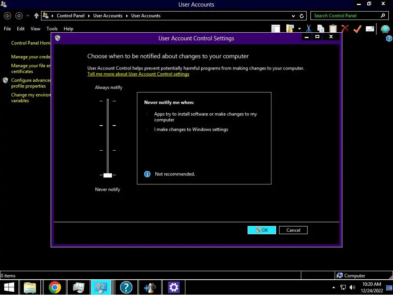Click the envelope mail icon in toolbar
Screen dimensions: 393x295
click(x=370, y=29)
